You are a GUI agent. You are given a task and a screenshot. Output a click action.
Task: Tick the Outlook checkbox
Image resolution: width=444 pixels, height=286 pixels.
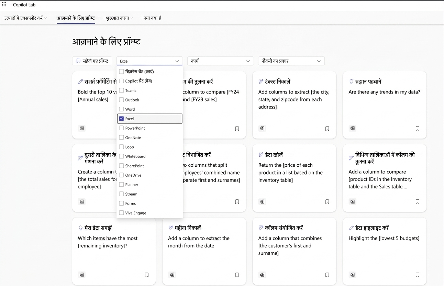coord(121,100)
